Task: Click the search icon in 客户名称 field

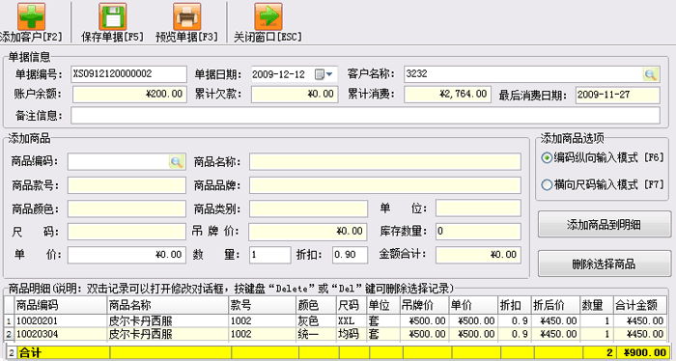Action: coord(651,74)
